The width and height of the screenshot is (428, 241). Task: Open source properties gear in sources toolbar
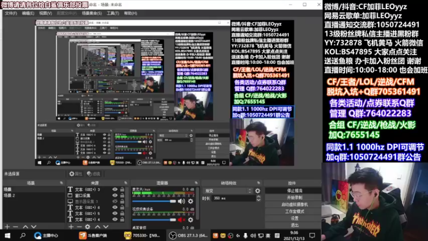(x=88, y=227)
